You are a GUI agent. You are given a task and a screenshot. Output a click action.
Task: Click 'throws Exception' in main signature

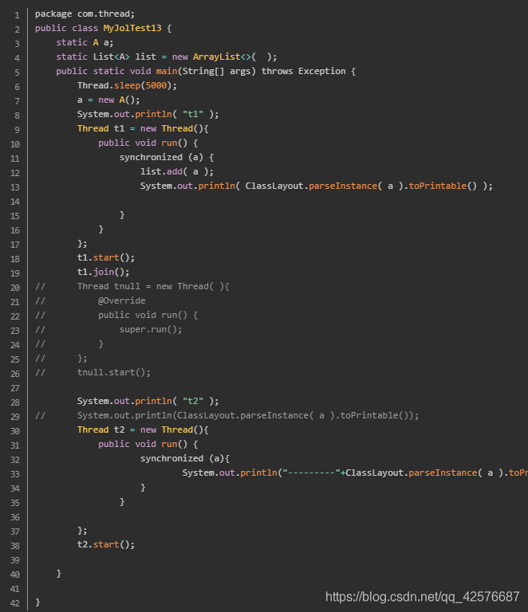(x=303, y=72)
